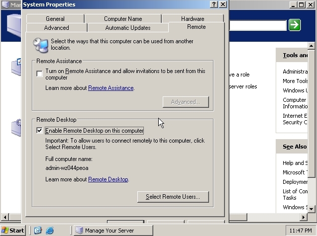Open the Start menu
The image size is (317, 236).
(x=13, y=231)
